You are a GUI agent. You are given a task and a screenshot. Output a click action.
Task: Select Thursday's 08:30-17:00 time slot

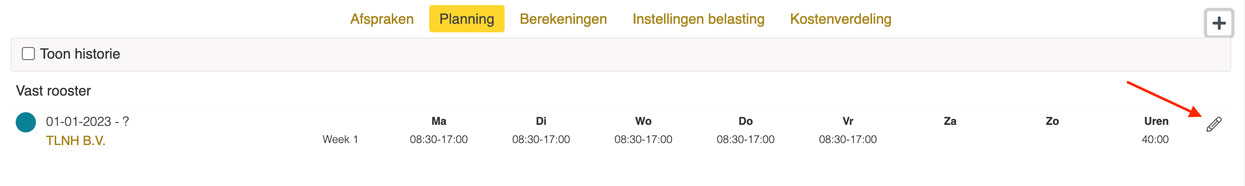click(745, 139)
